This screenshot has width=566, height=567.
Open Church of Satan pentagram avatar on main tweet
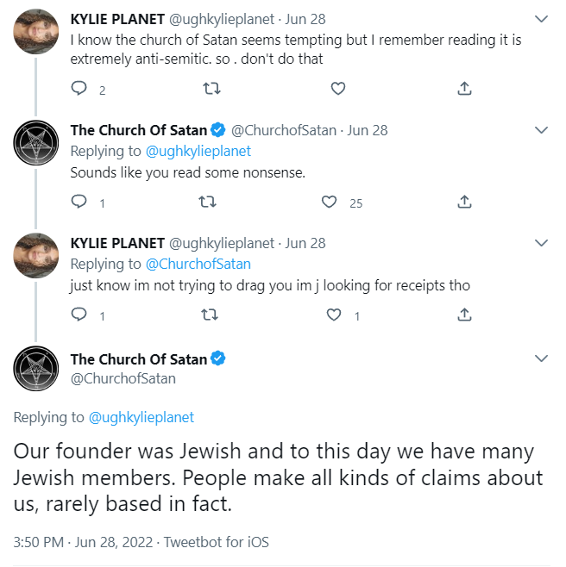tap(35, 368)
